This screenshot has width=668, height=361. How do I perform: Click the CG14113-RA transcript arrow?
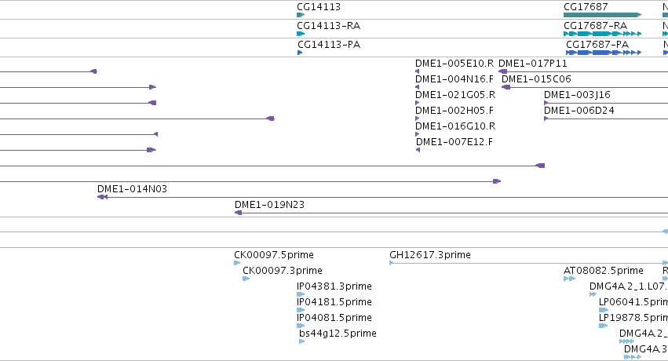[x=301, y=34]
